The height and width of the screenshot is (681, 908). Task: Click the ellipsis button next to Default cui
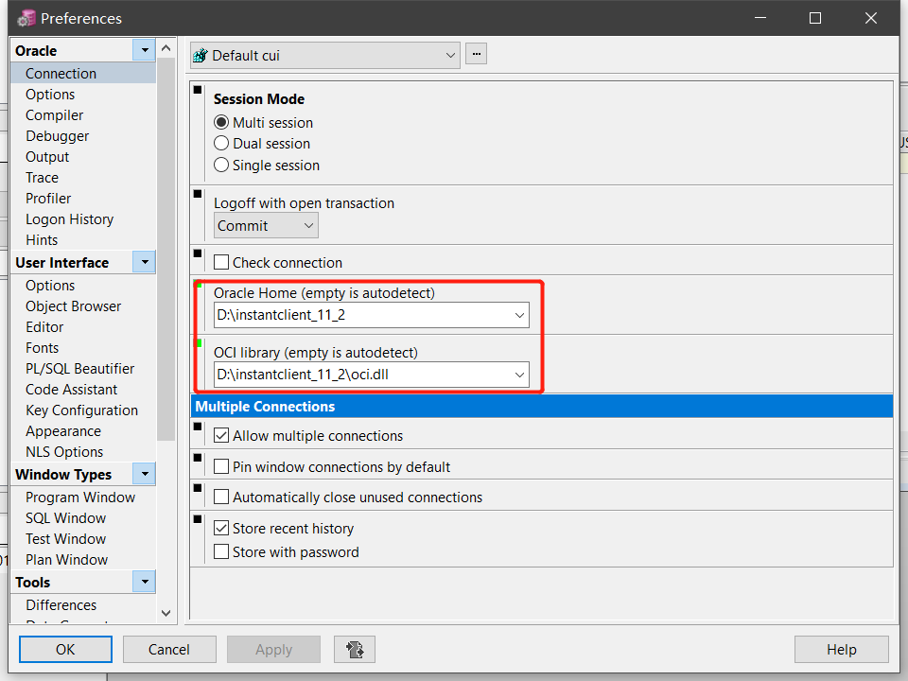[x=476, y=54]
